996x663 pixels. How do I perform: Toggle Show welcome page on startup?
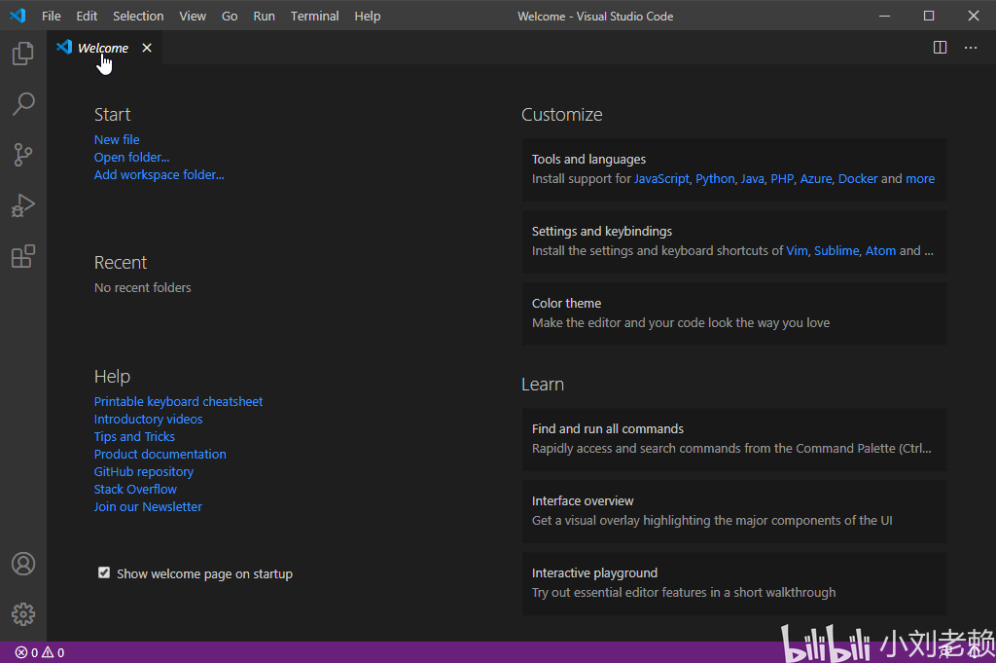click(104, 572)
